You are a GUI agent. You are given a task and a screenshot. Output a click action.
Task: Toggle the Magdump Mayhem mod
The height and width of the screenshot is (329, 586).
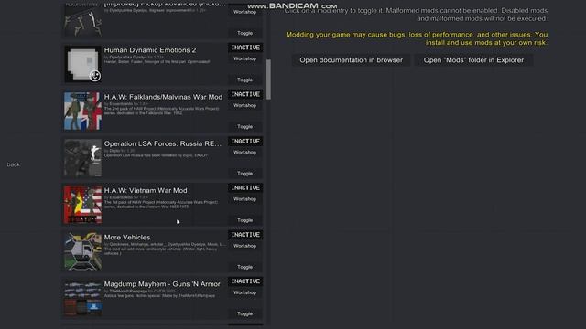pos(245,313)
